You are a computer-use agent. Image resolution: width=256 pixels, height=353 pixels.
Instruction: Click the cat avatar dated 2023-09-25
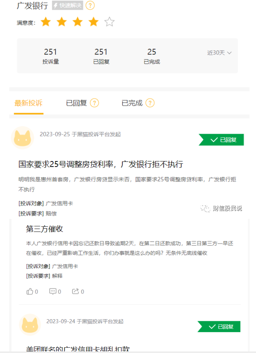point(22,138)
